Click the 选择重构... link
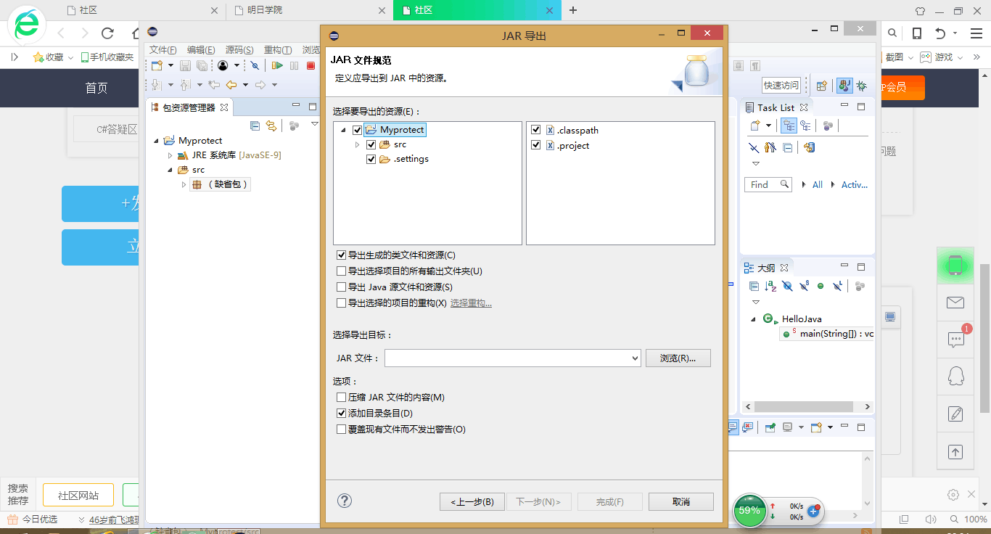 point(471,303)
